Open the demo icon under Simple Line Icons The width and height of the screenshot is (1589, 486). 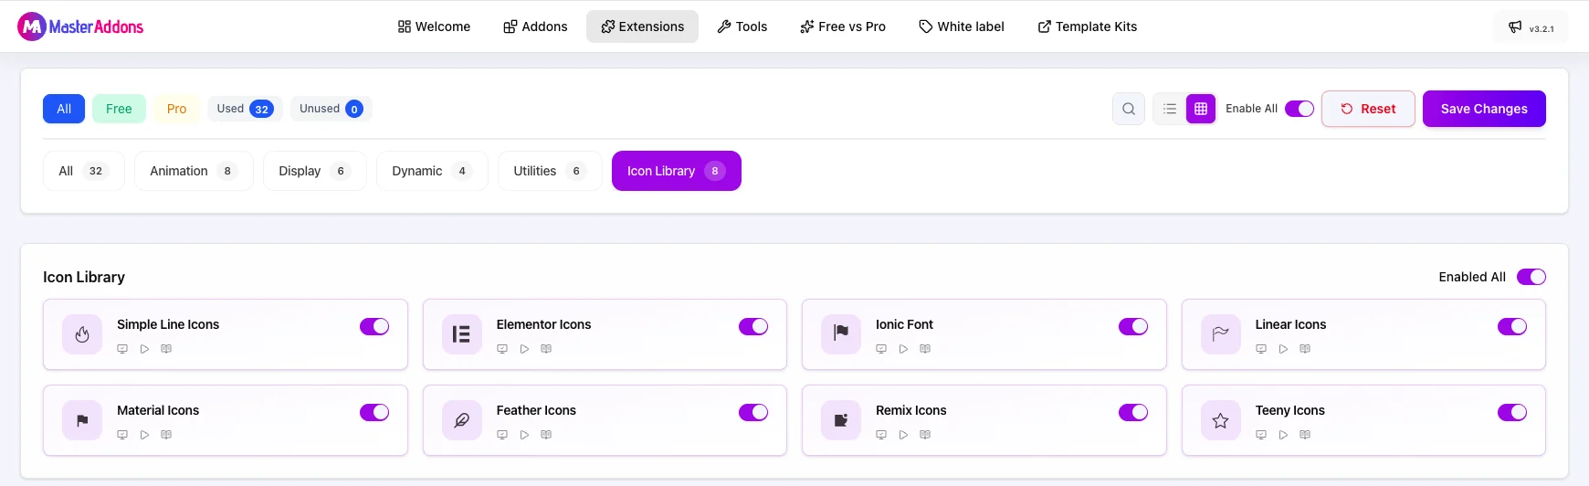coord(122,349)
